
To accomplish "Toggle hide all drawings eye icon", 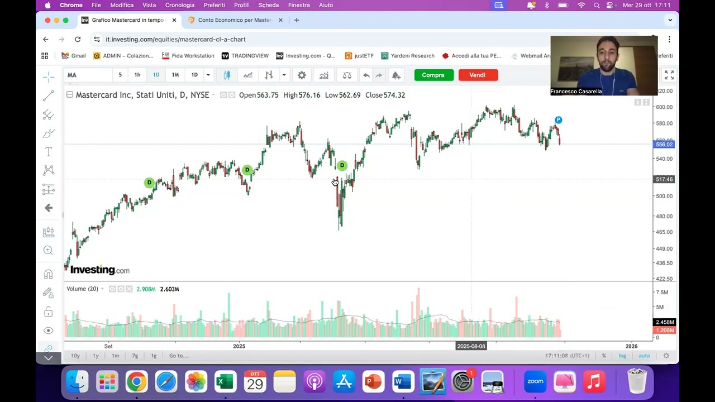I will pyautogui.click(x=49, y=331).
